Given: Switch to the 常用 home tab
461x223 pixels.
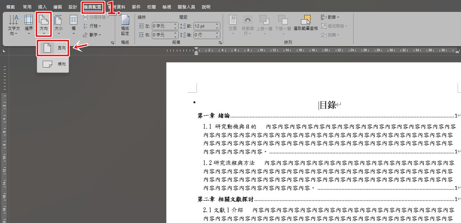Looking at the screenshot, I should [x=27, y=7].
